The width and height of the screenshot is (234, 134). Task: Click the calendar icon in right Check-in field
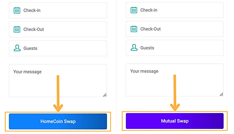click(x=134, y=10)
